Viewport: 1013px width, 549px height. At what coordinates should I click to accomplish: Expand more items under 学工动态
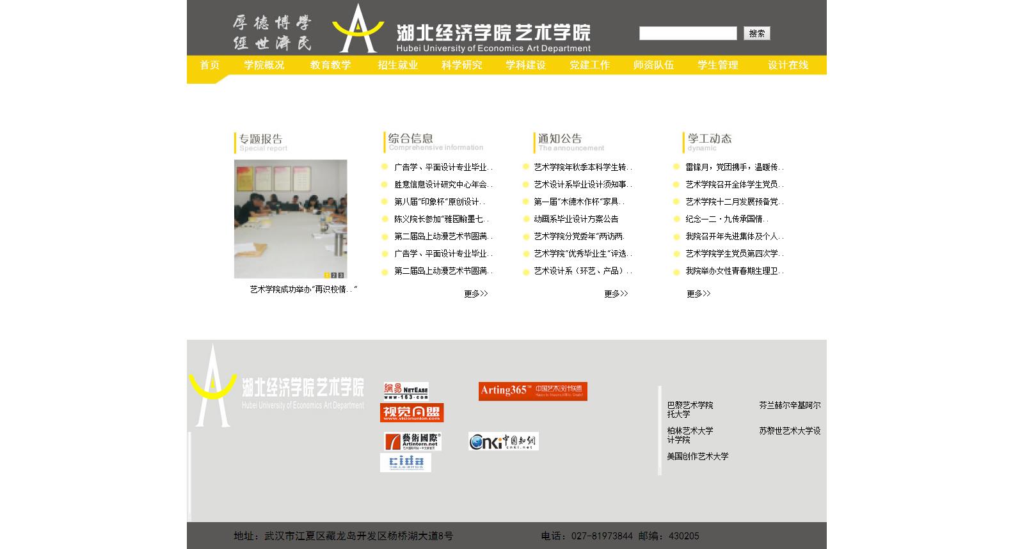click(698, 294)
